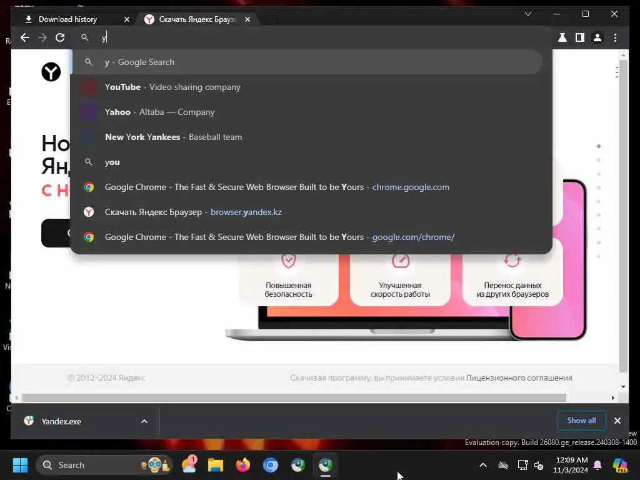
Task: Click the taskbar Search box
Action: pos(104,465)
